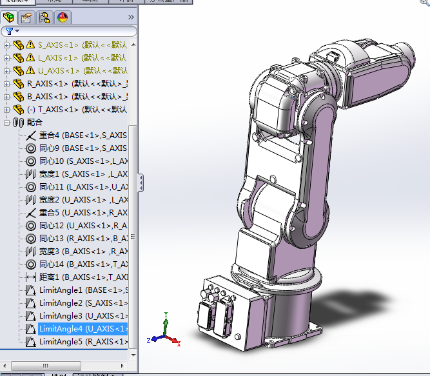Click the warning icon on U_AXIS<1>
The width and height of the screenshot is (430, 376).
[30, 70]
